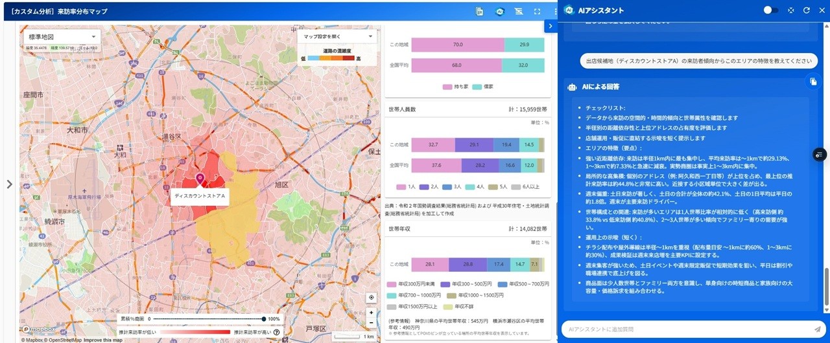Click the 年収不詳 legend entry
The image size is (830, 343).
coord(458,306)
